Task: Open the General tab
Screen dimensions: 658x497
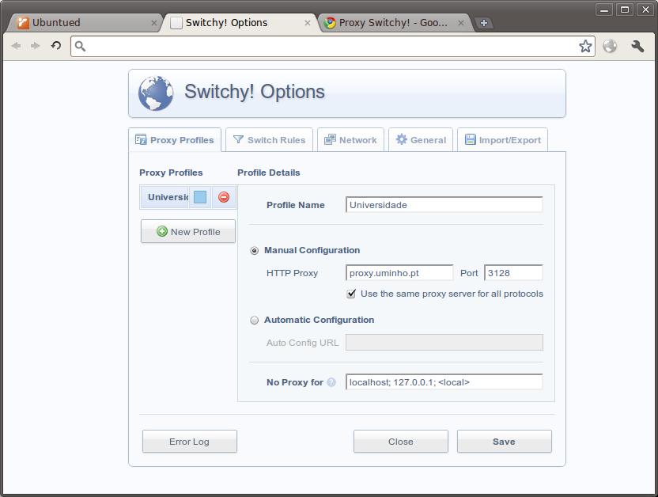Action: click(x=421, y=140)
